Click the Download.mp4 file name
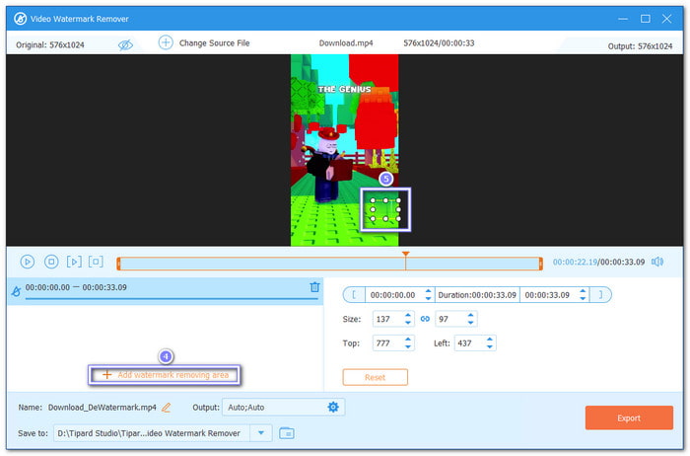Viewport: 690px width, 456px height. pyautogui.click(x=346, y=43)
